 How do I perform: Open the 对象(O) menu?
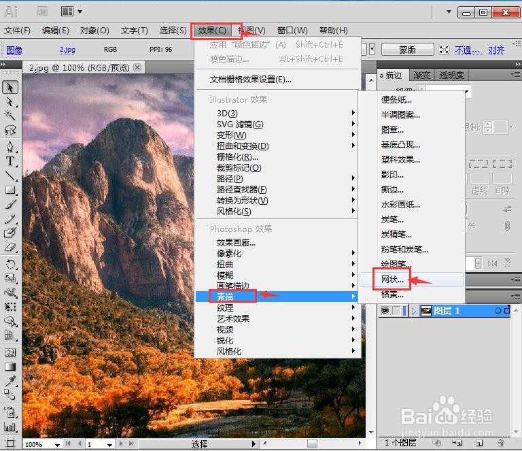(x=94, y=31)
